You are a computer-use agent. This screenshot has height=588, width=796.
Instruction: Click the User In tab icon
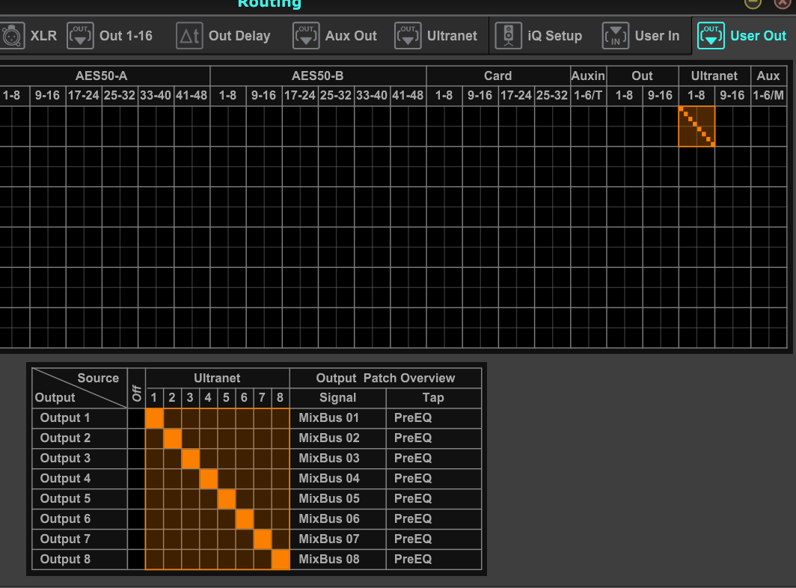click(615, 36)
